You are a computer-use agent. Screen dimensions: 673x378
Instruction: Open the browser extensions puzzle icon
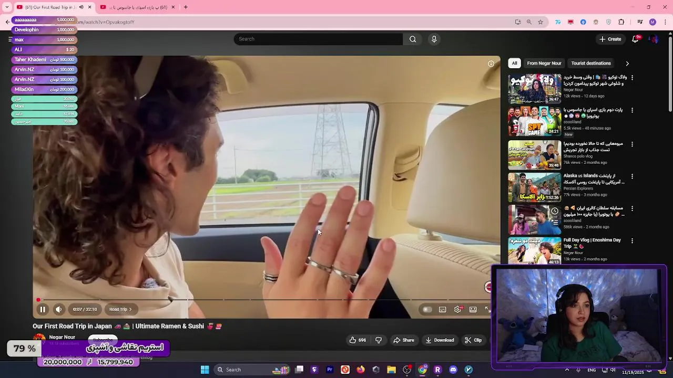coord(621,22)
